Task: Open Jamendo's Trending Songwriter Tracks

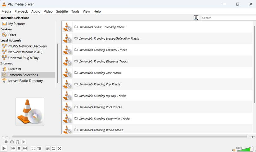Action: [157, 119]
